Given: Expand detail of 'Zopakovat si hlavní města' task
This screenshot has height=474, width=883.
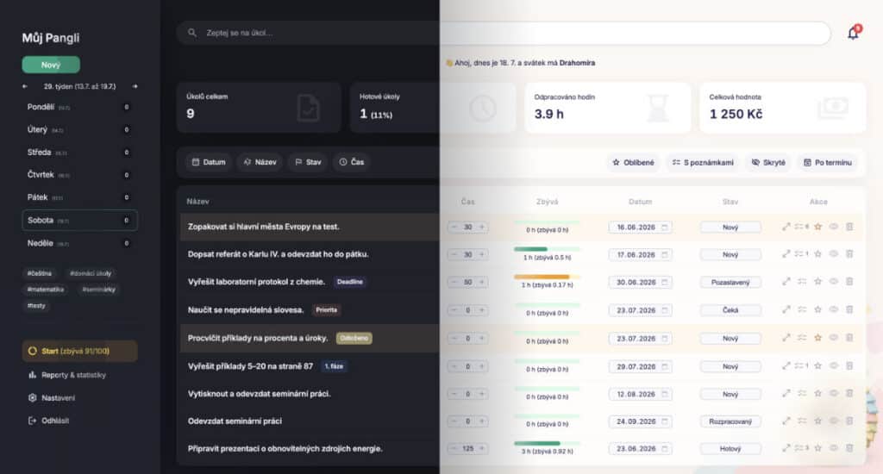Looking at the screenshot, I should (x=786, y=227).
